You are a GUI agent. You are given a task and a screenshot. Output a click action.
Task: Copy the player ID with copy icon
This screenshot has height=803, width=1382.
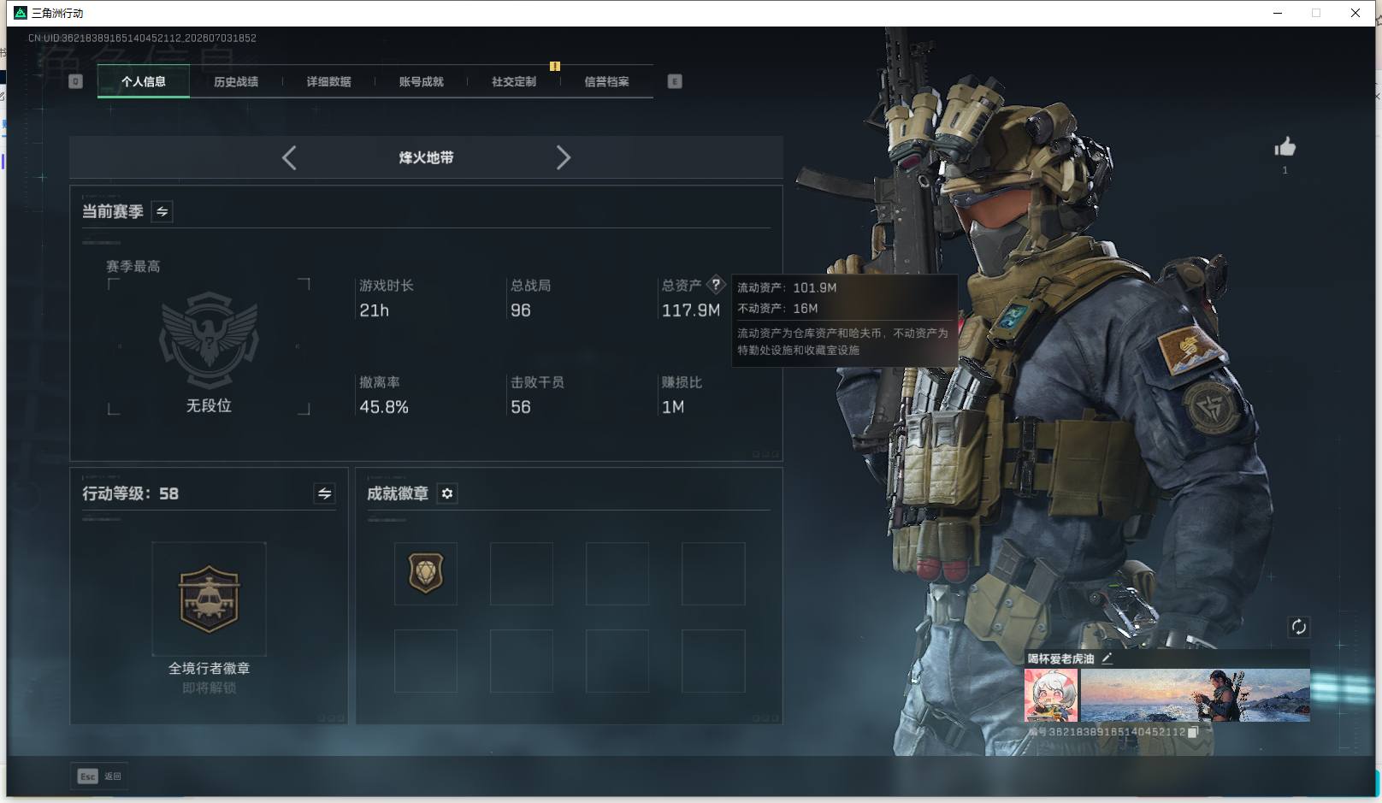(x=1193, y=732)
